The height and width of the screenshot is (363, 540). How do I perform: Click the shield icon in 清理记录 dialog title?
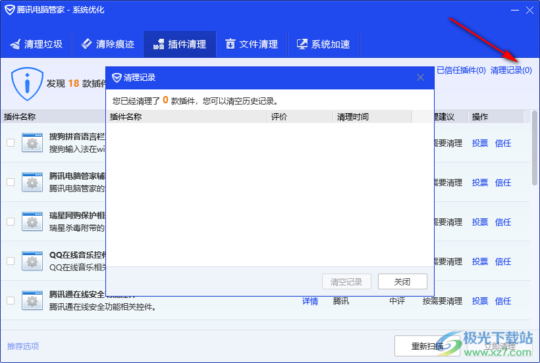117,78
